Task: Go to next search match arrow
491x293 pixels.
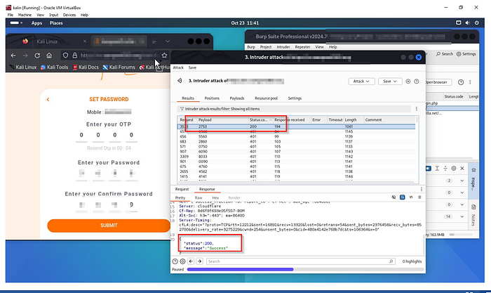Action: click(x=199, y=261)
